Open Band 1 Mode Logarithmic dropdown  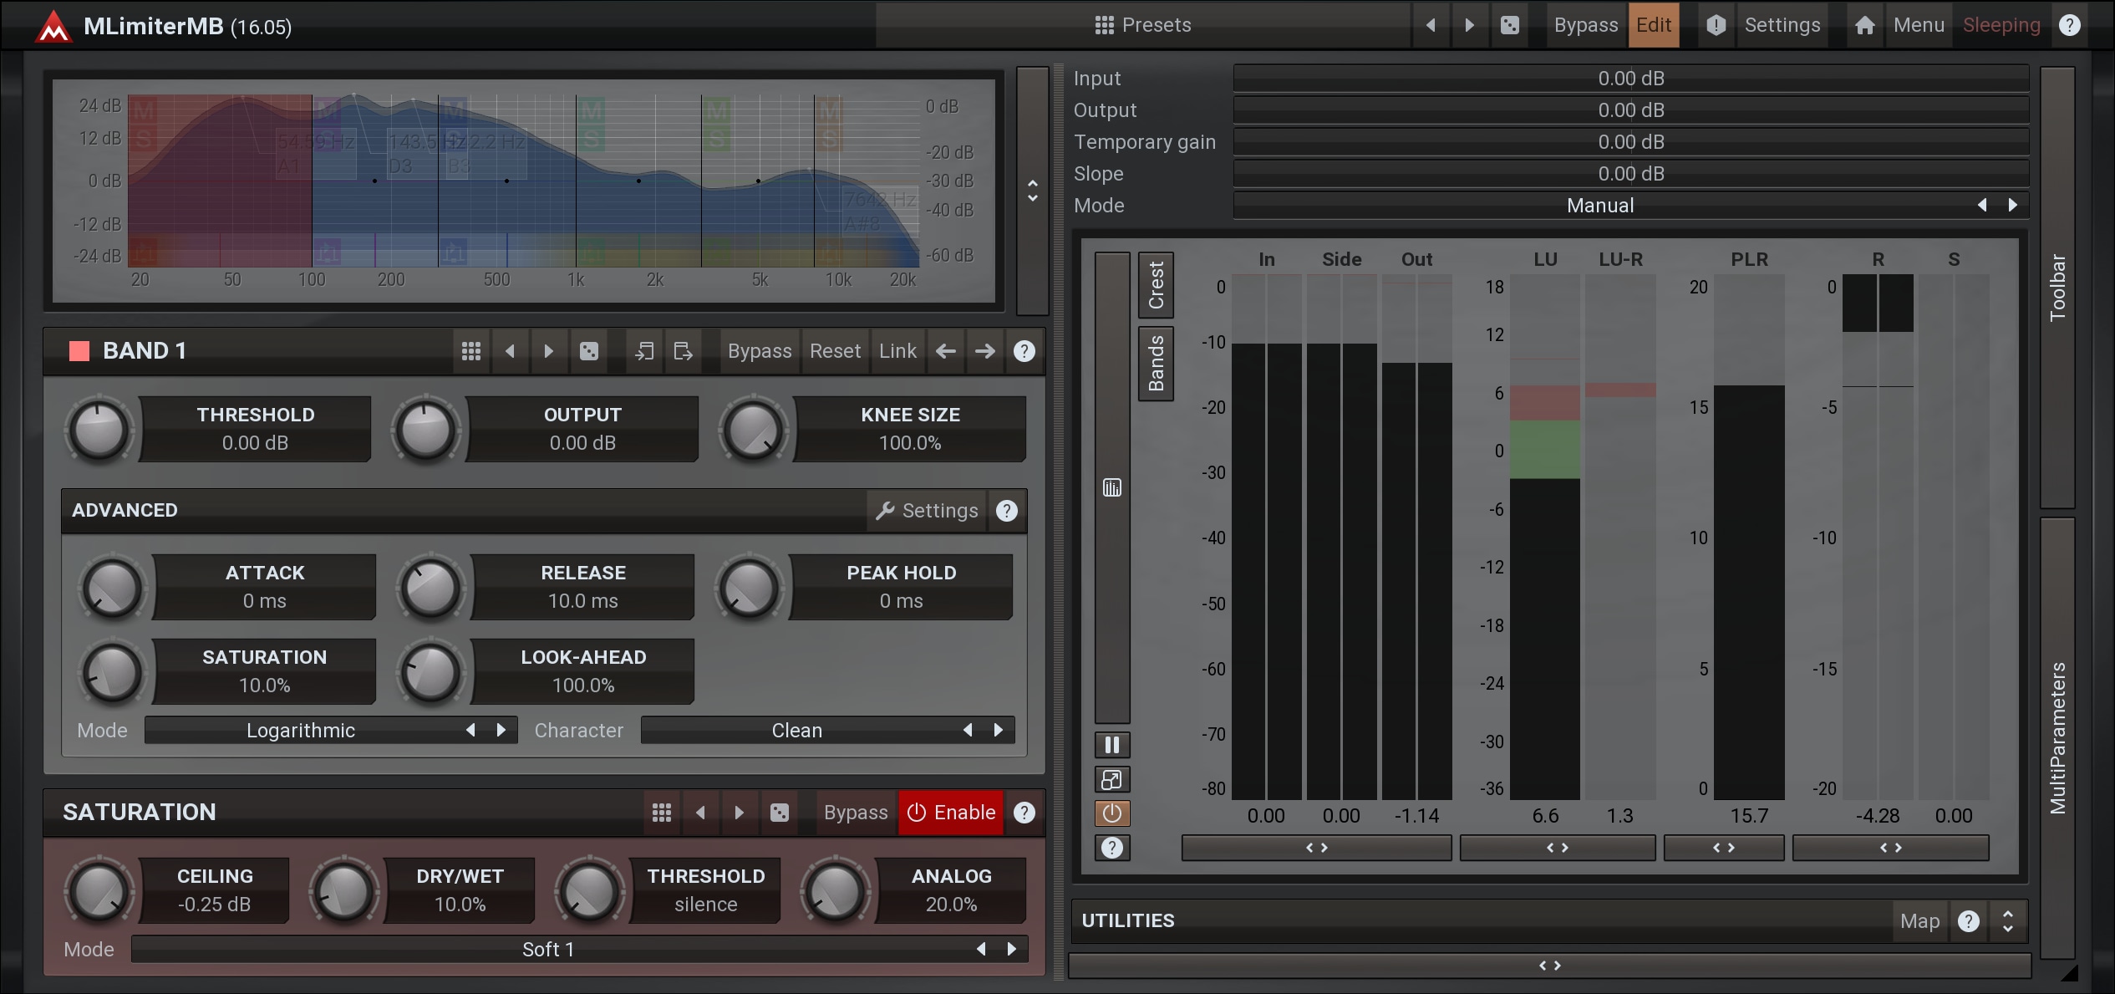tap(331, 731)
